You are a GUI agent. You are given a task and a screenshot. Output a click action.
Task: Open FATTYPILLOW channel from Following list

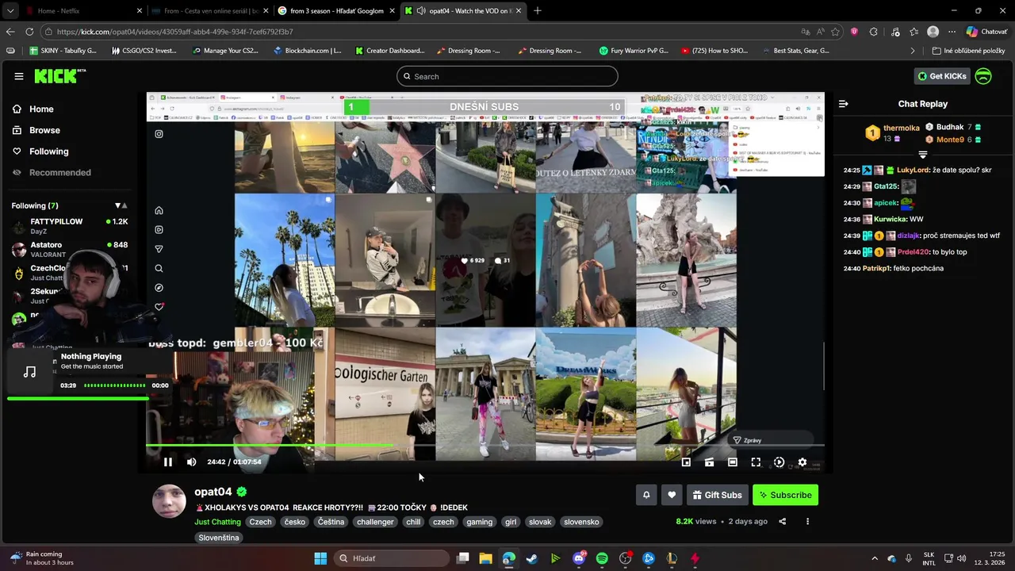(x=70, y=226)
